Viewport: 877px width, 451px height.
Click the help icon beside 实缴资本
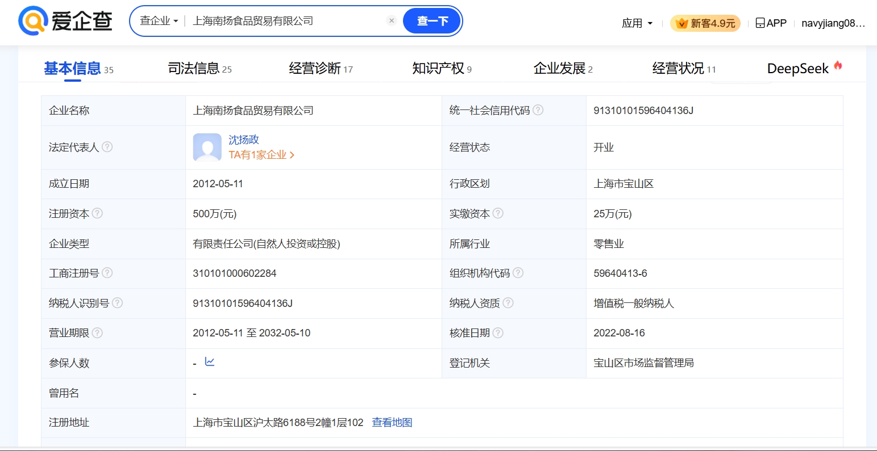click(x=498, y=213)
